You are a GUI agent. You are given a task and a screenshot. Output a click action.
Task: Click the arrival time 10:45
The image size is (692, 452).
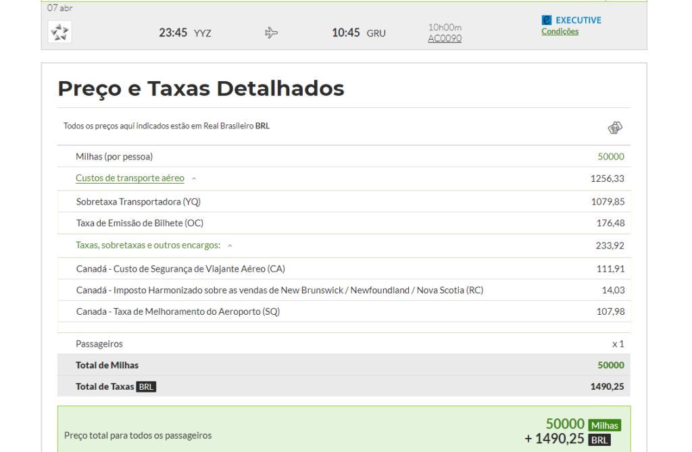click(345, 32)
